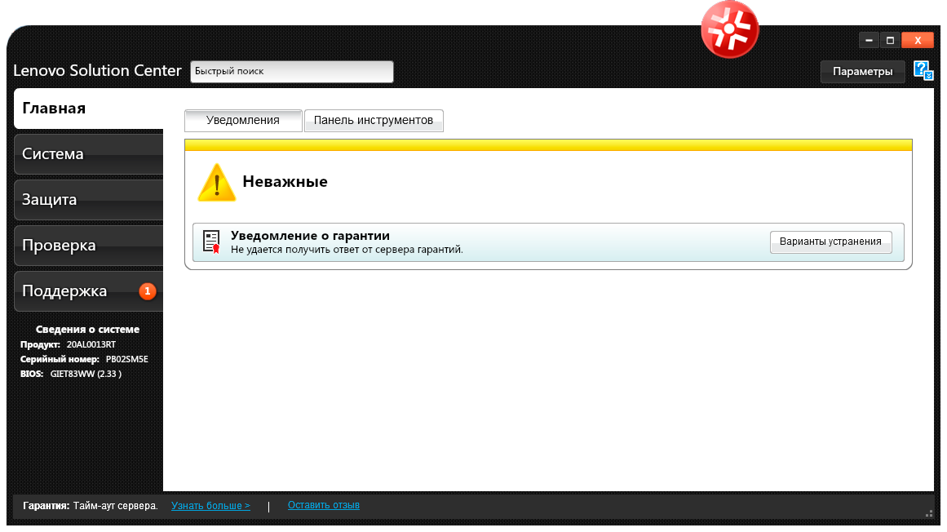Open the Оставить отзыв link

323,505
